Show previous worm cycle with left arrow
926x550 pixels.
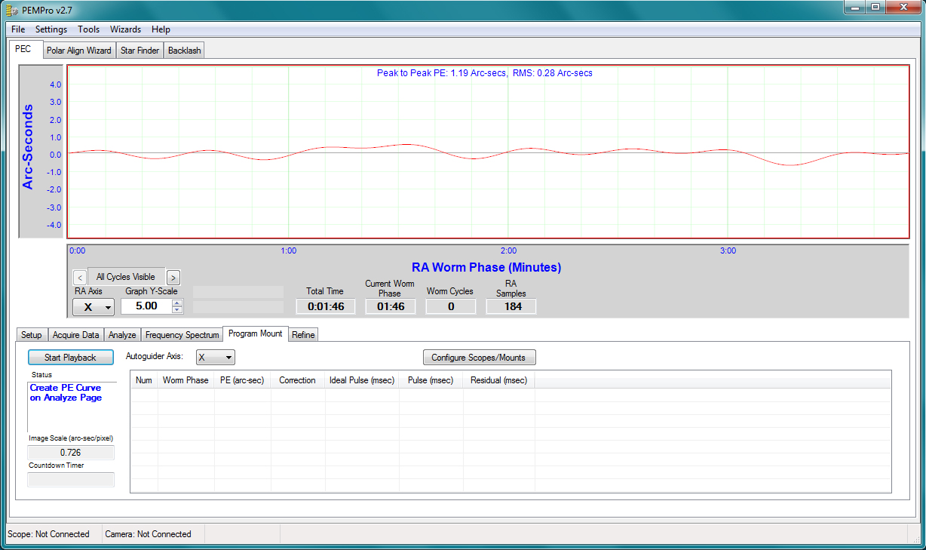[x=80, y=278]
